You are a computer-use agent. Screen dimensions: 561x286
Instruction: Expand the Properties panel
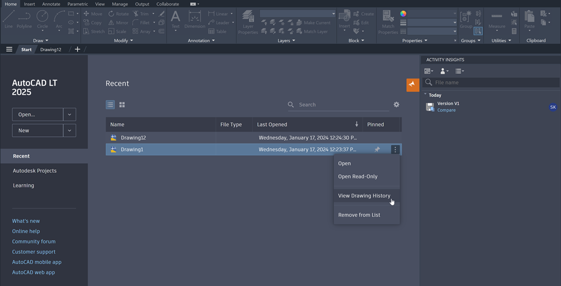point(415,40)
